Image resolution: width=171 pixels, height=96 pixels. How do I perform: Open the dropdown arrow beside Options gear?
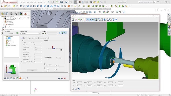pos(89,2)
